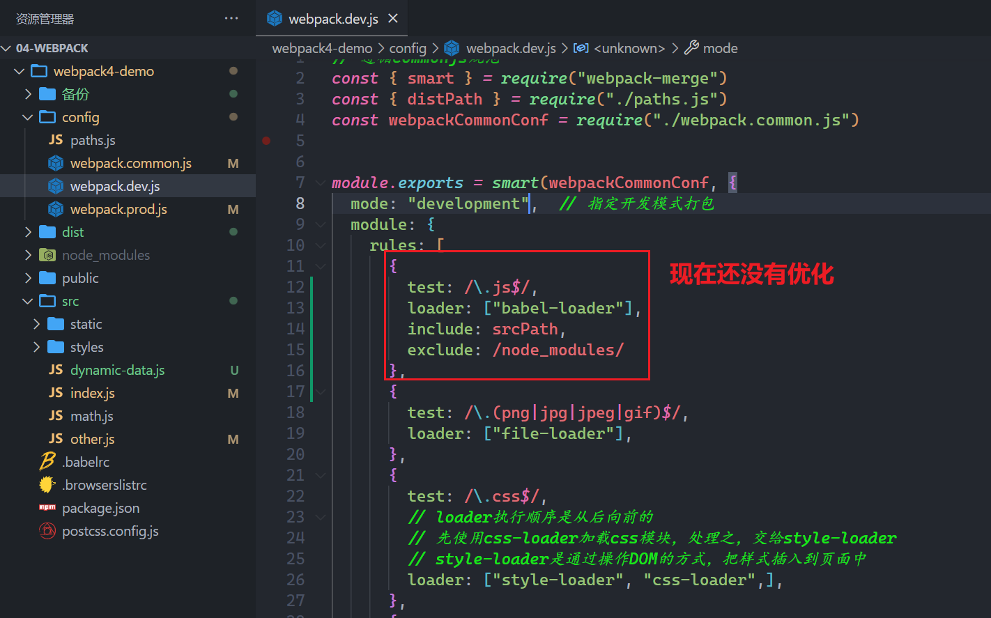Select webpack.dev.js in explorer tree
991x618 pixels.
(128, 186)
